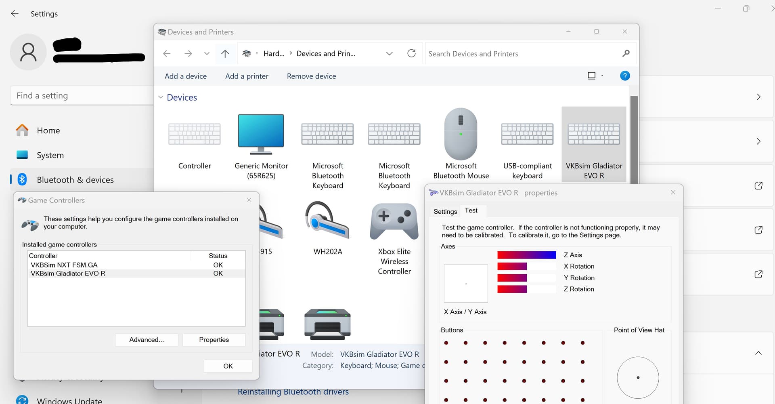This screenshot has height=404, width=775.
Task: Click the X Rotation indicator bar
Action: click(527, 266)
